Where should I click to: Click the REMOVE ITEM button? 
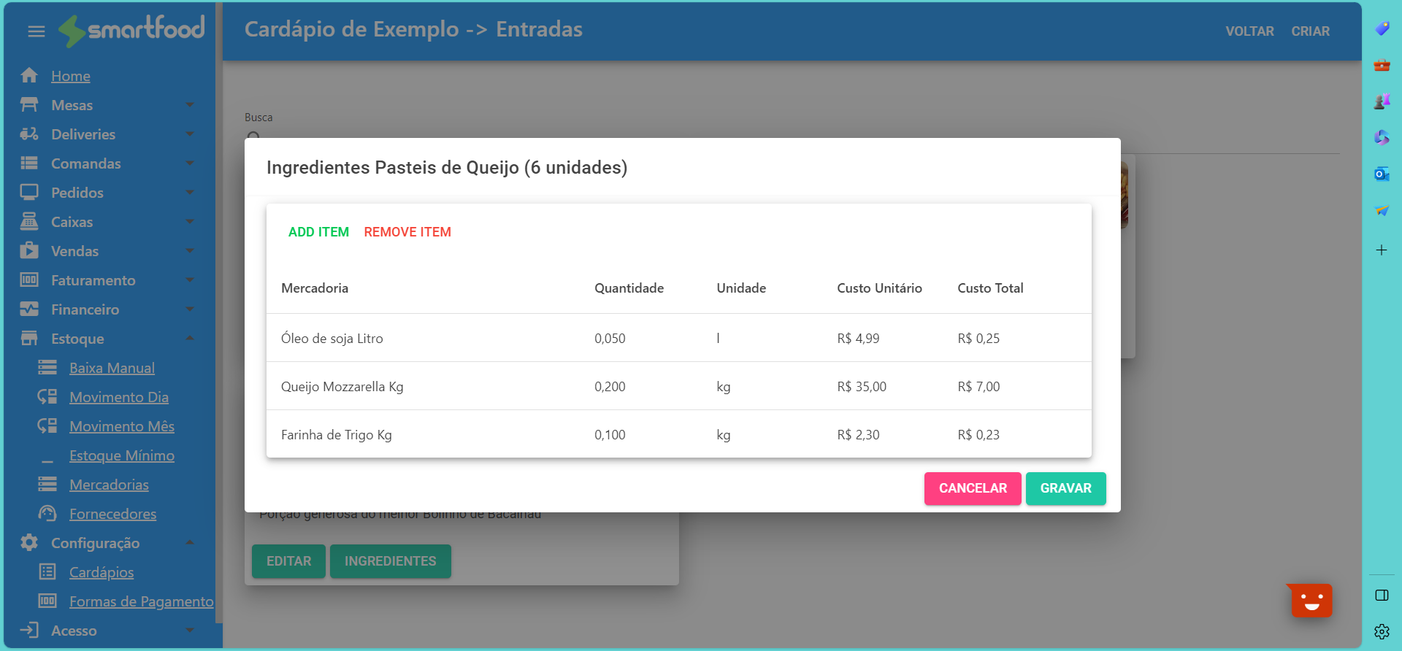[407, 232]
